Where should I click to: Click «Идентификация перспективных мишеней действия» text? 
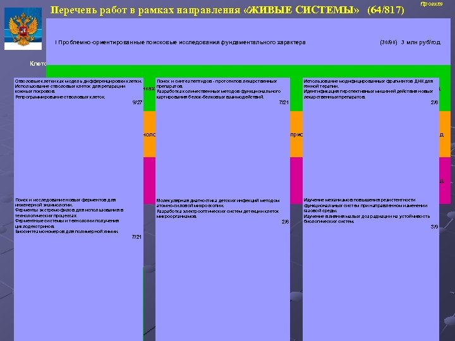point(368,92)
